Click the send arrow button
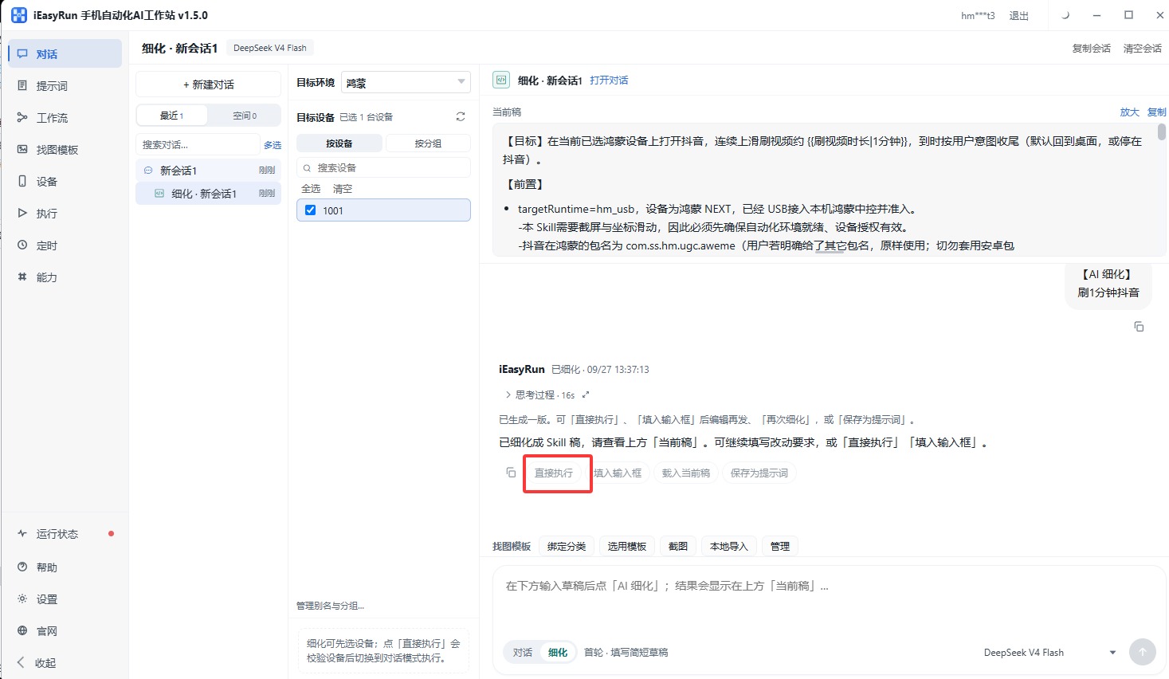Screen dimensions: 1169x679 click(1142, 652)
